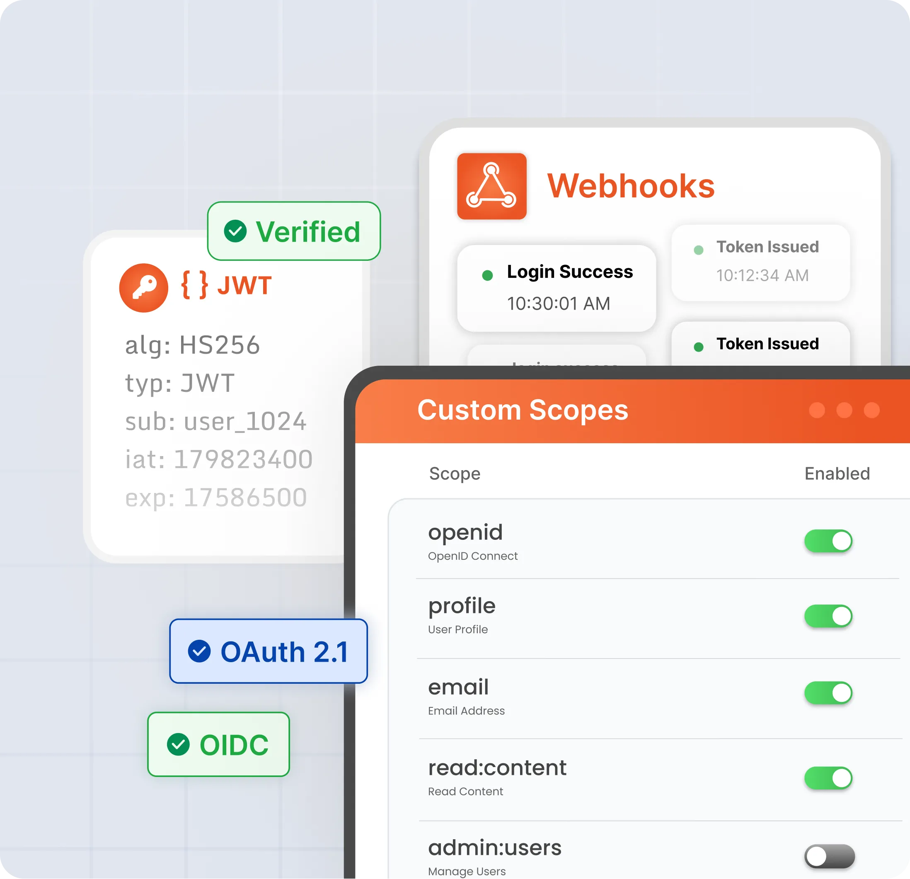This screenshot has width=910, height=879.
Task: Click the OIDC green checkmark icon
Action: click(x=178, y=744)
